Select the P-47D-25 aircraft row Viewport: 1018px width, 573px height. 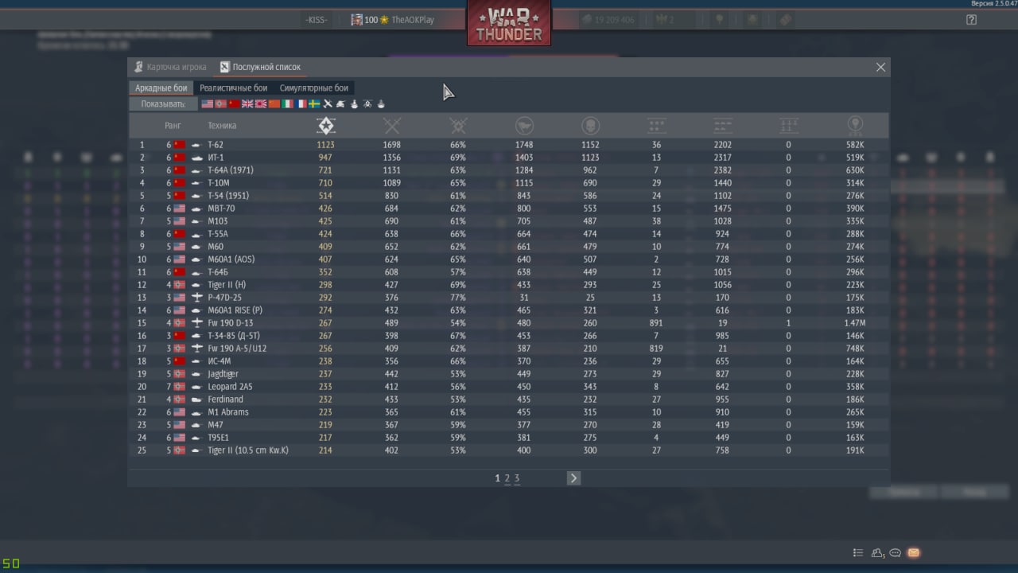point(509,298)
